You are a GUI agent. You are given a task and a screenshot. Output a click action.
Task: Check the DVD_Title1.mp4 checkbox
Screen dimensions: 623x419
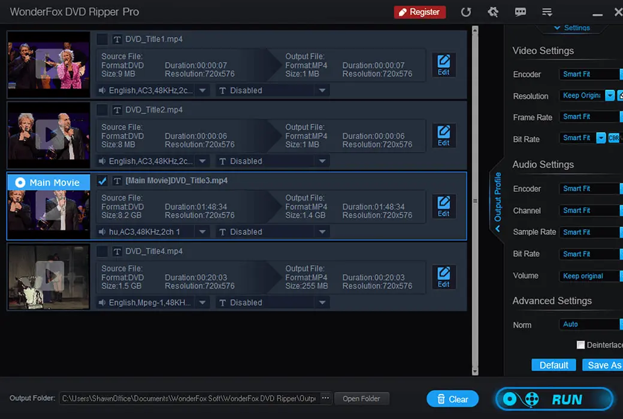coord(102,40)
